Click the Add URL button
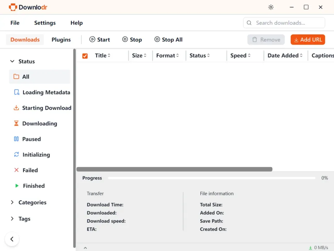 pyautogui.click(x=308, y=40)
